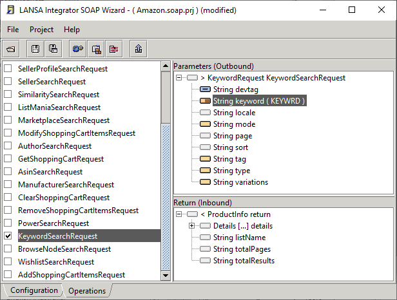397x300 pixels.
Task: Click the icon beside Details [...] details
Action: (x=205, y=225)
